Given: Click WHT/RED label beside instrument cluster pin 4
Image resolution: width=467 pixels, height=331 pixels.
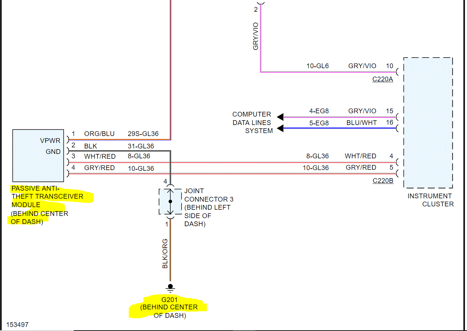Looking at the screenshot, I should tap(361, 156).
